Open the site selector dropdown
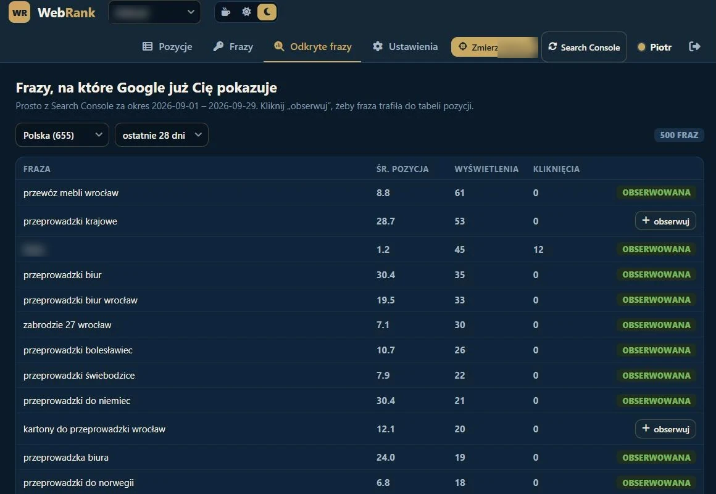The width and height of the screenshot is (716, 494). click(x=154, y=12)
